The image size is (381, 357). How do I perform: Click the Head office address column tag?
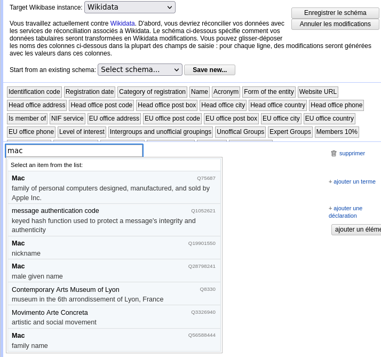37,105
